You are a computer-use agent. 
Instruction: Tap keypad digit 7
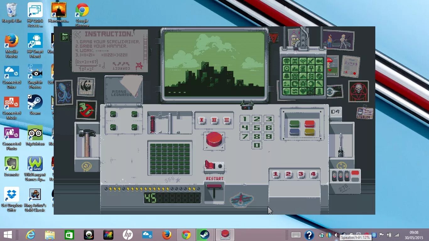point(245,137)
